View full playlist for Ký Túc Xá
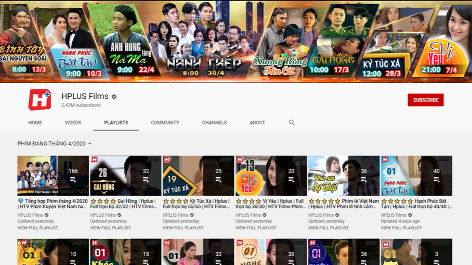 [x=183, y=228]
